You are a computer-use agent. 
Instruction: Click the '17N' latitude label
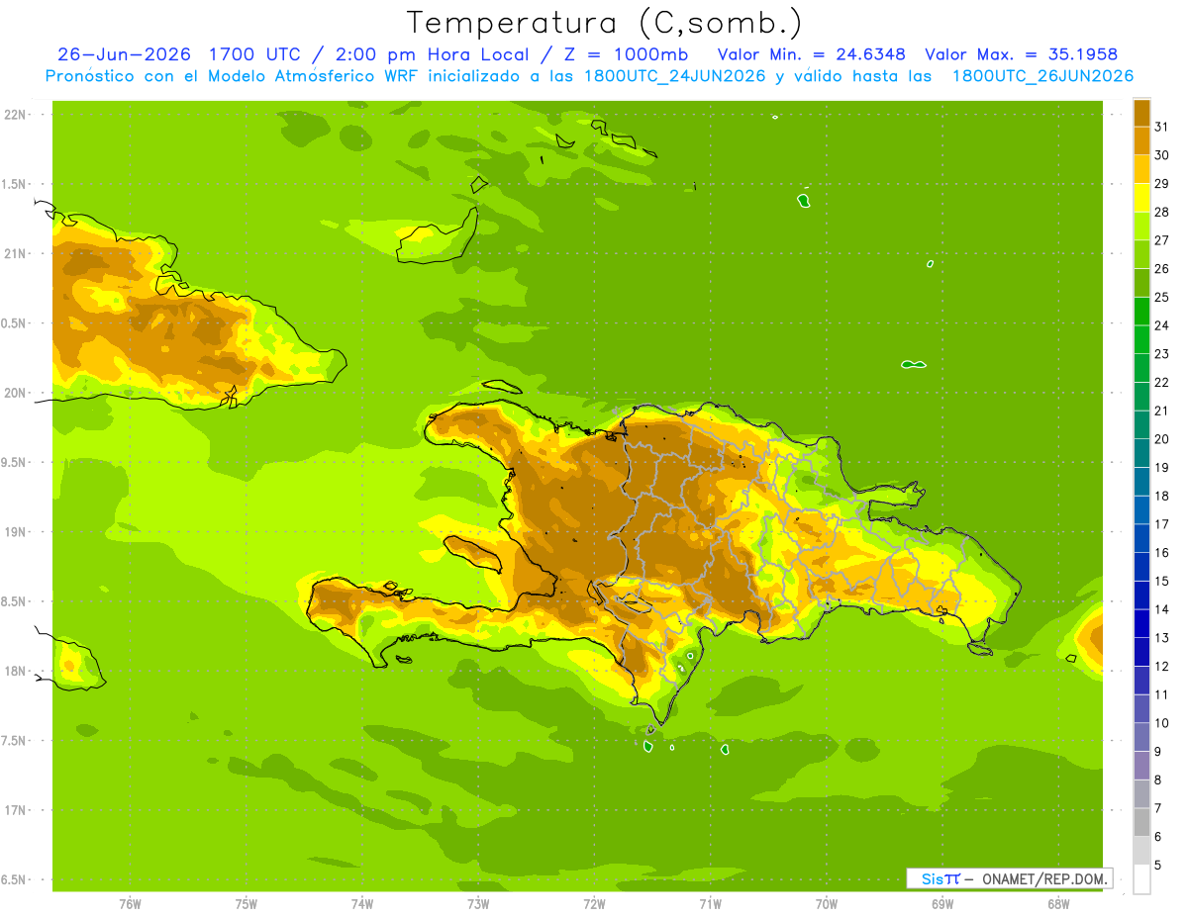[x=15, y=811]
